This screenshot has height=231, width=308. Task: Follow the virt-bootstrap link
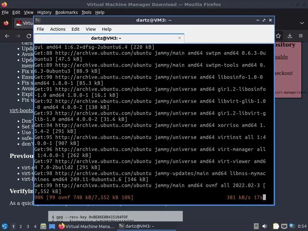[21, 110]
